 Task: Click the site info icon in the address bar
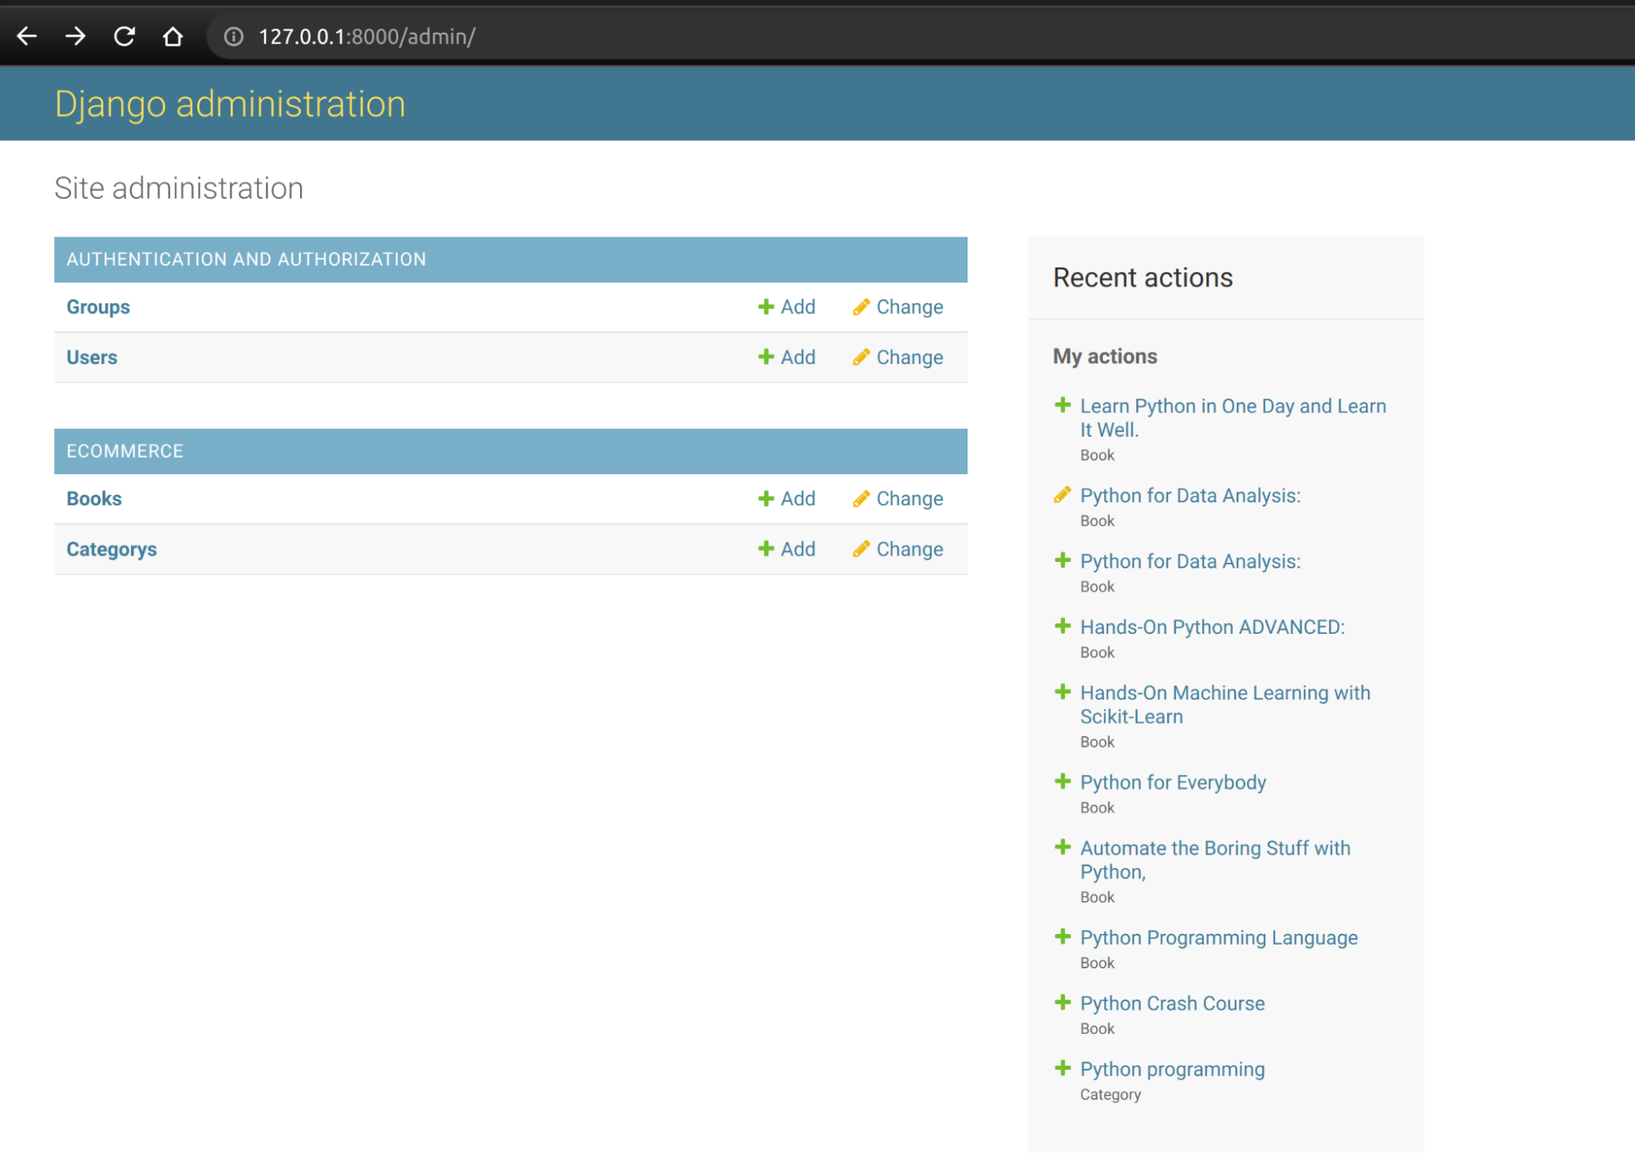pos(234,37)
